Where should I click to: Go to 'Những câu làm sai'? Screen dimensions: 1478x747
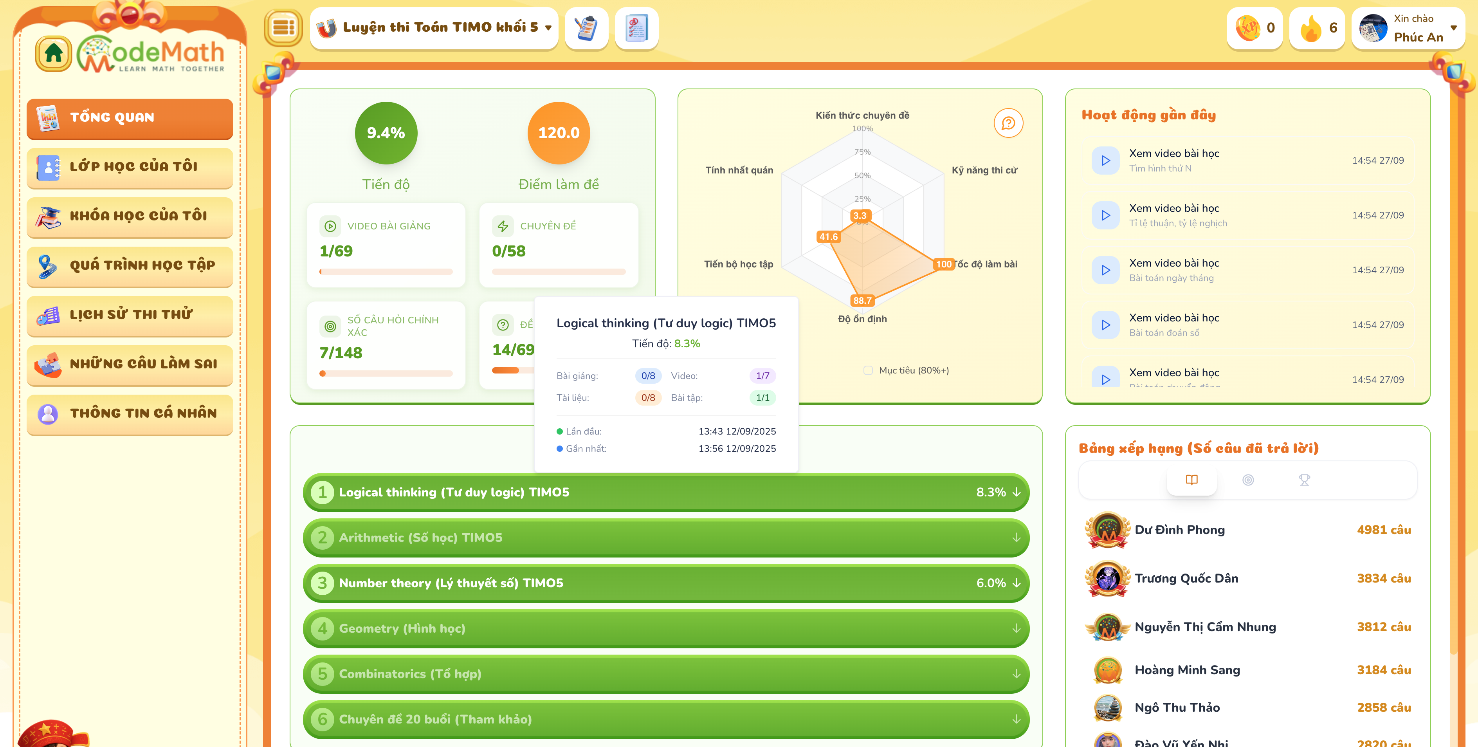pos(130,364)
